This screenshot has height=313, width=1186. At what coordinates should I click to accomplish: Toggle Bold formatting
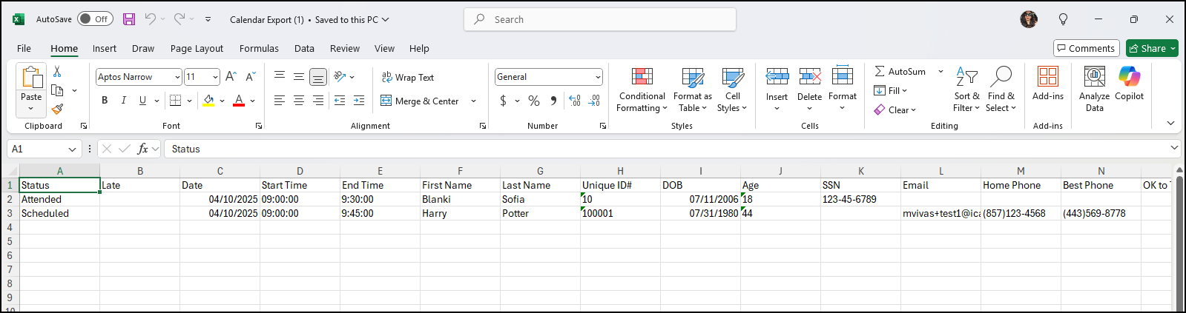pos(105,101)
